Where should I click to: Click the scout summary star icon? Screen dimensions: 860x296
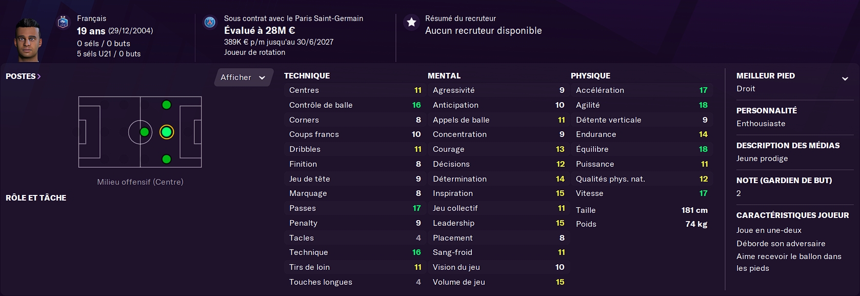click(x=411, y=23)
